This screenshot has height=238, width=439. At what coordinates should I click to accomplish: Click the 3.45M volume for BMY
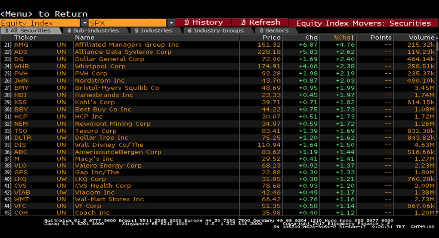(x=425, y=88)
